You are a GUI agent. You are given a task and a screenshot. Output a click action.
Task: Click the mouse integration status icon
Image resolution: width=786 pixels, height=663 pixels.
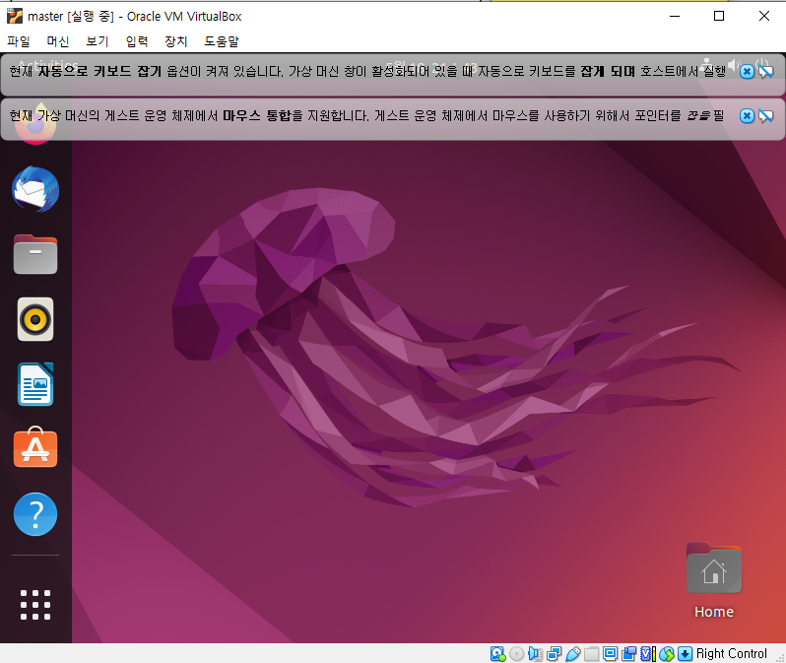coord(667,653)
